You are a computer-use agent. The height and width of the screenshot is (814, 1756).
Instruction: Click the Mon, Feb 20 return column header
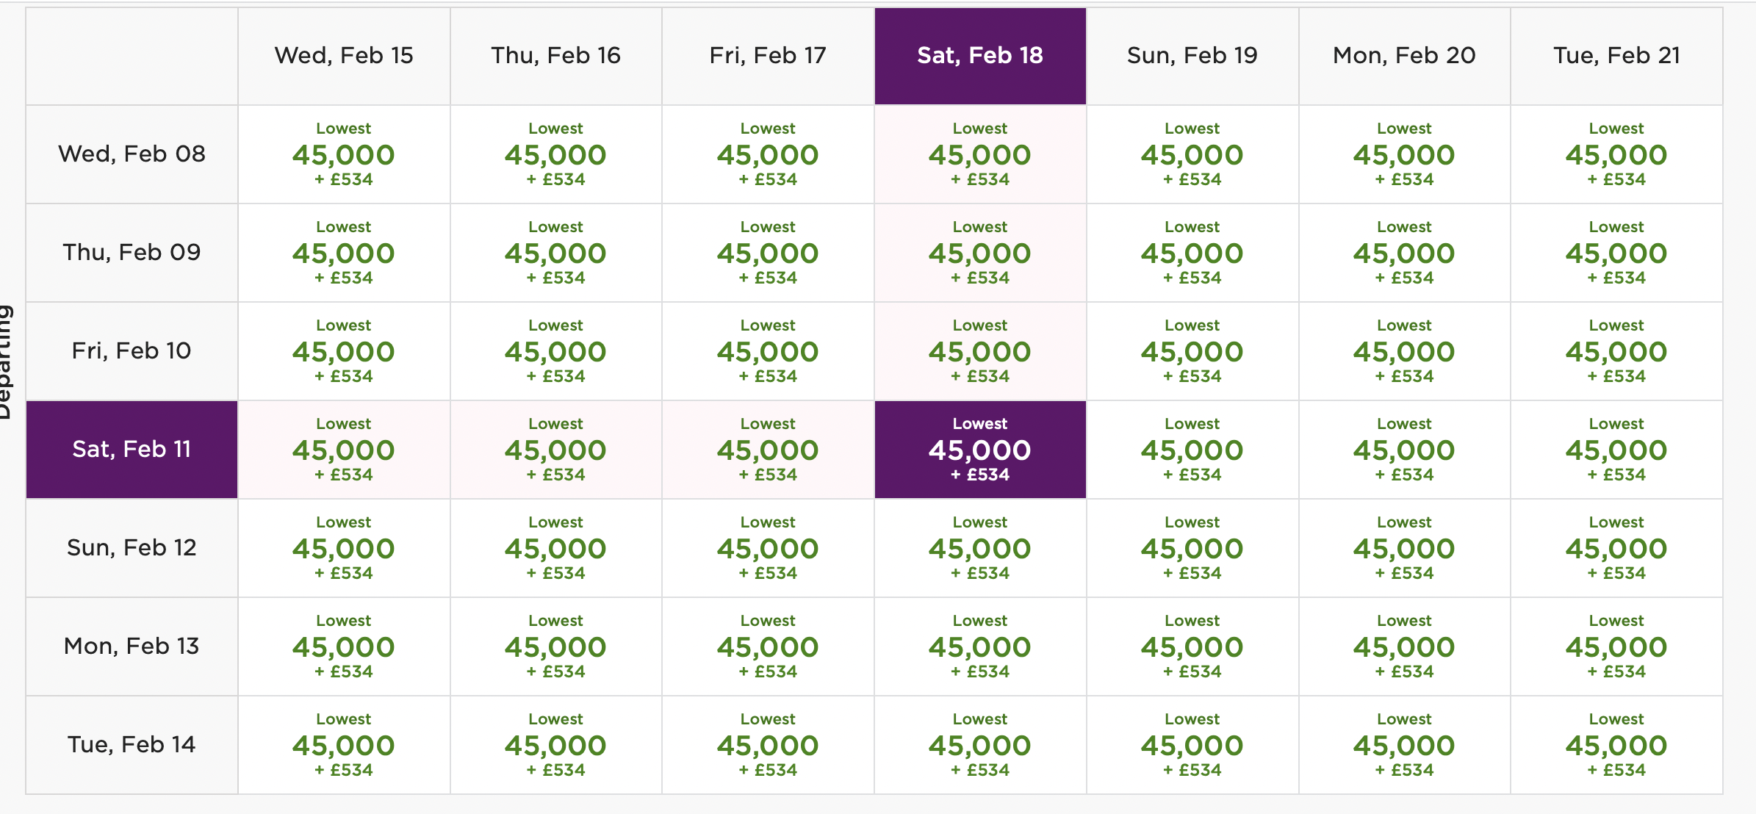pos(1404,56)
